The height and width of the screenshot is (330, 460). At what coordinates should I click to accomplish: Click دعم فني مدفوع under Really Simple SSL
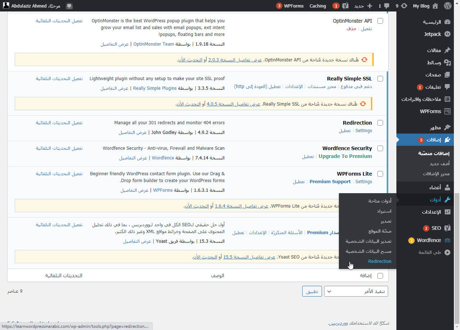356,87
